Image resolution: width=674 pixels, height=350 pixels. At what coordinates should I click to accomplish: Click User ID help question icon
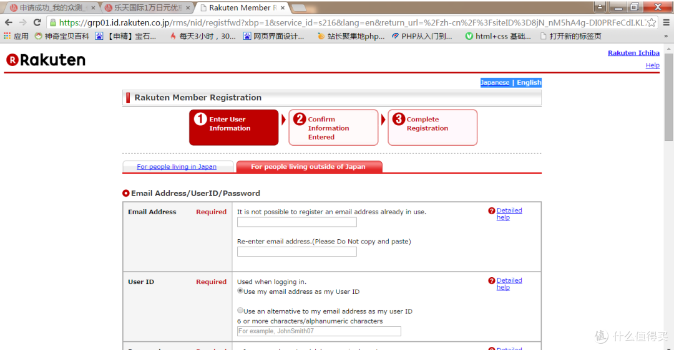point(491,280)
